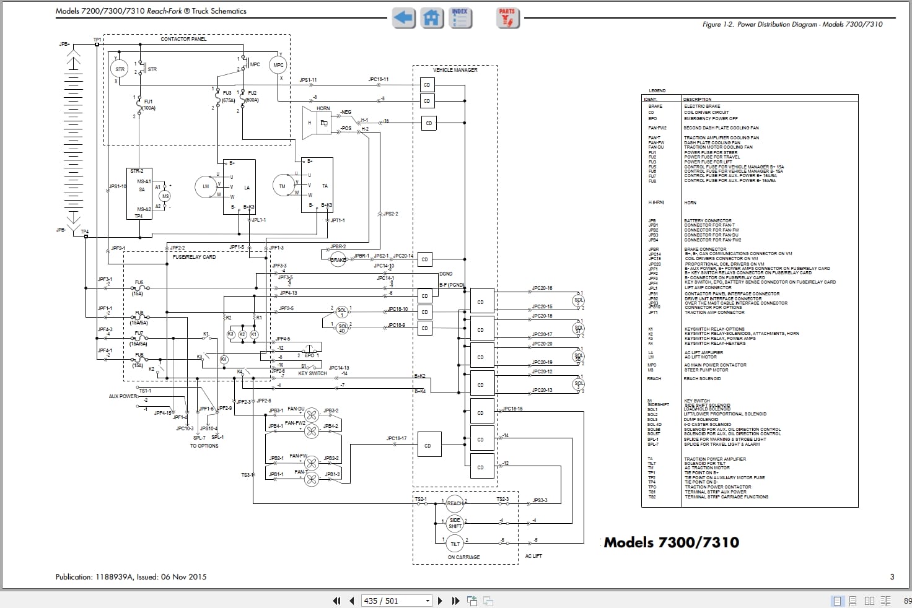This screenshot has width=912, height=608.
Task: Open the INDEX page button
Action: click(460, 17)
